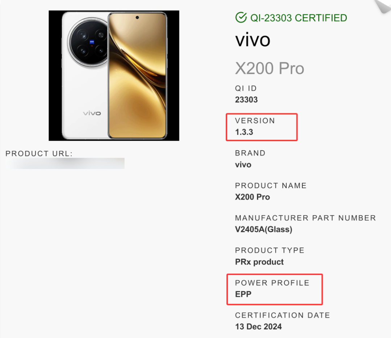Screen dimensions: 391x338
Task: Click the PRODUCT TYPE value PRx product
Action: click(x=259, y=262)
